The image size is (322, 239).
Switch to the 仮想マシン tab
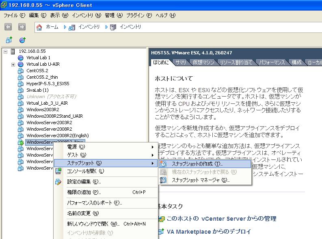coord(203,62)
